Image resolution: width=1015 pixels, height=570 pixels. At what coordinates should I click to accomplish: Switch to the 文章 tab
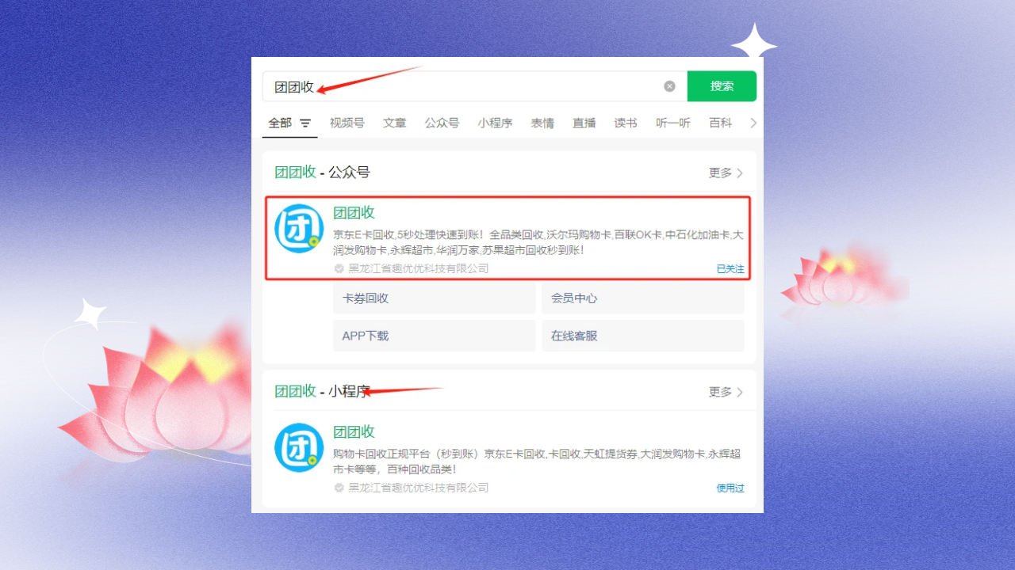pyautogui.click(x=395, y=123)
